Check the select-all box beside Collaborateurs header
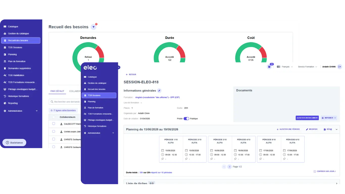The width and height of the screenshot is (345, 194). (54, 117)
